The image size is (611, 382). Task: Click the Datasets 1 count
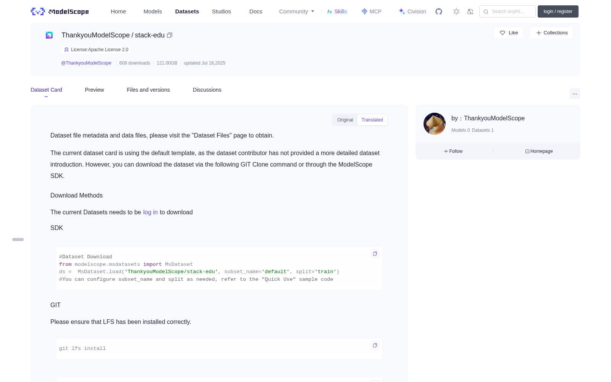pyautogui.click(x=483, y=130)
